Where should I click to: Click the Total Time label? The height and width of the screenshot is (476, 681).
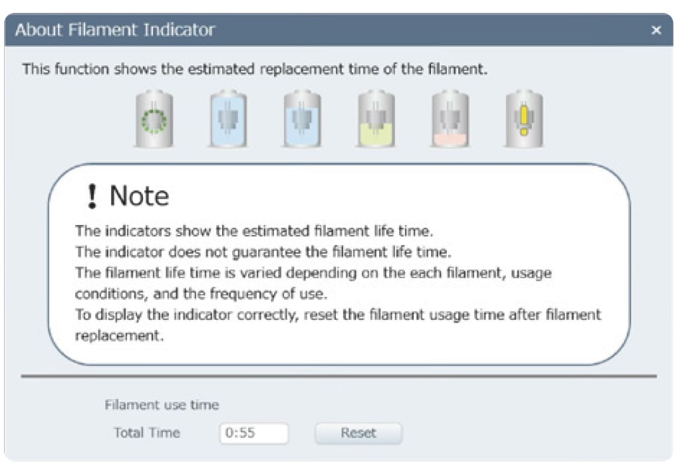pos(147,432)
